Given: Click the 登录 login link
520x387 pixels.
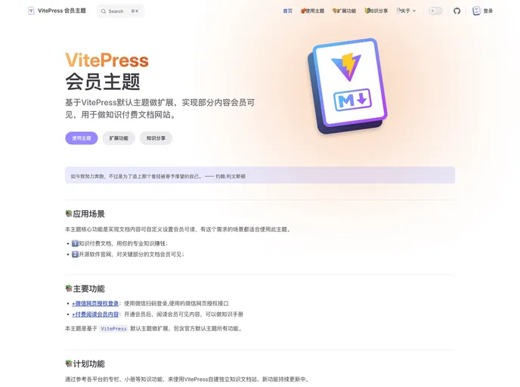Looking at the screenshot, I should click(x=487, y=11).
